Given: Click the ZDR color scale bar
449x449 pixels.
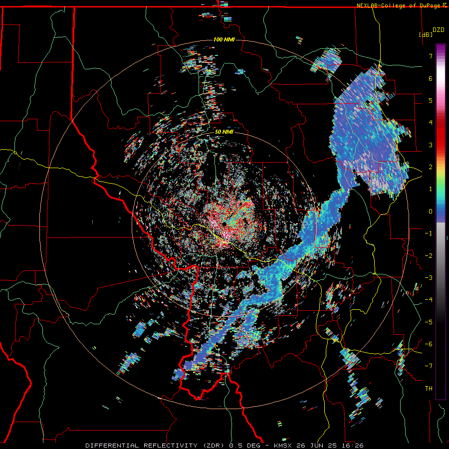Looking at the screenshot, I should pos(441,222).
